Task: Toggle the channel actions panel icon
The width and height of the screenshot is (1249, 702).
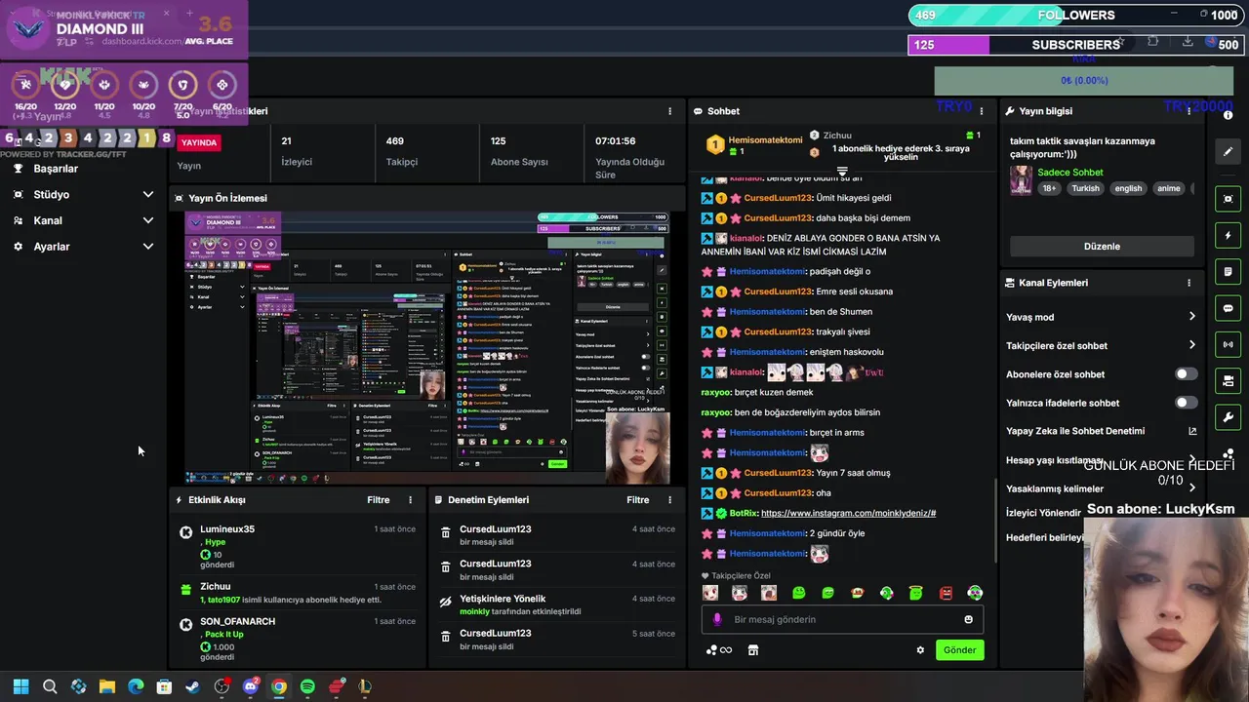Action: (x=1228, y=380)
